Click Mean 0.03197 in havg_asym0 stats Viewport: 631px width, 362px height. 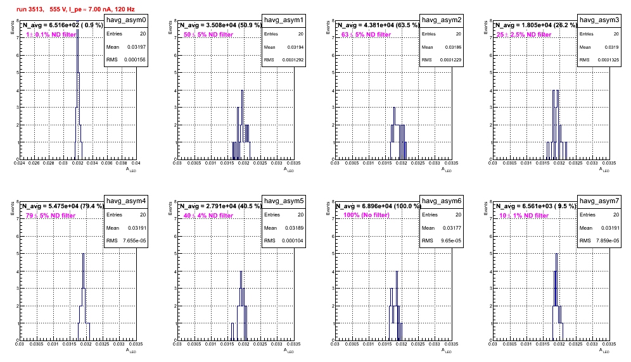126,47
